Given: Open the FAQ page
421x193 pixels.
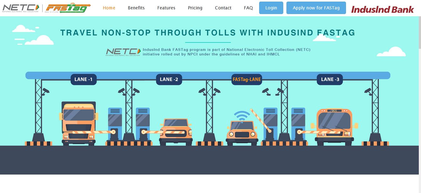Looking at the screenshot, I should (248, 8).
